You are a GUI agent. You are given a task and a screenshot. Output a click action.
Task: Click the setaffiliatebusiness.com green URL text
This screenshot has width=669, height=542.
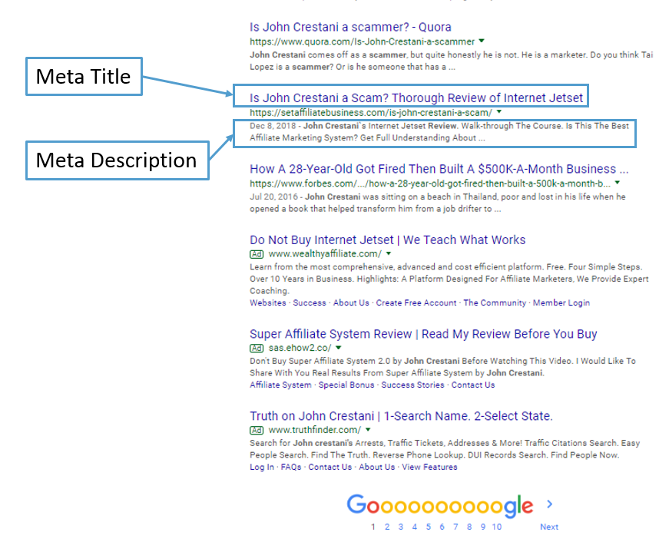tap(371, 113)
